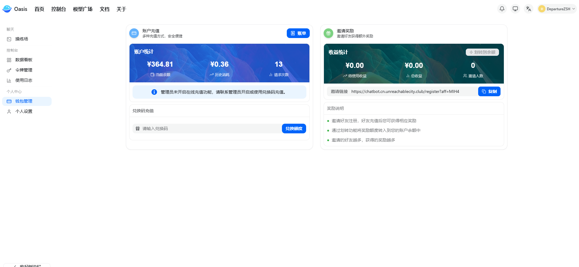Click the 划转到余额 button

(482, 52)
